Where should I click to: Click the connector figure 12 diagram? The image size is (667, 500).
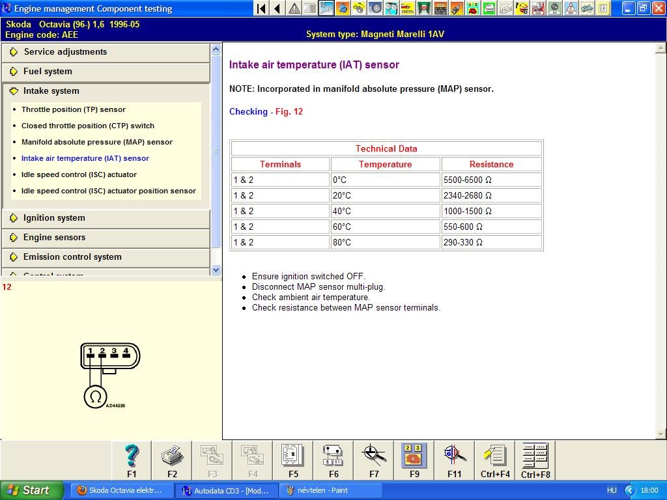[x=110, y=376]
